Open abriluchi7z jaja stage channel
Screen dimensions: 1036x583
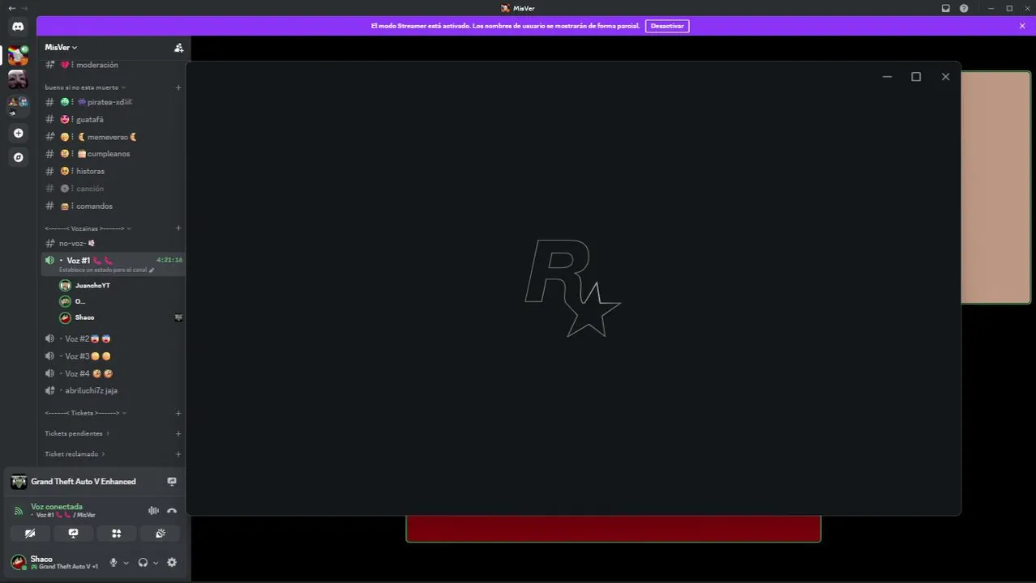coord(113,390)
